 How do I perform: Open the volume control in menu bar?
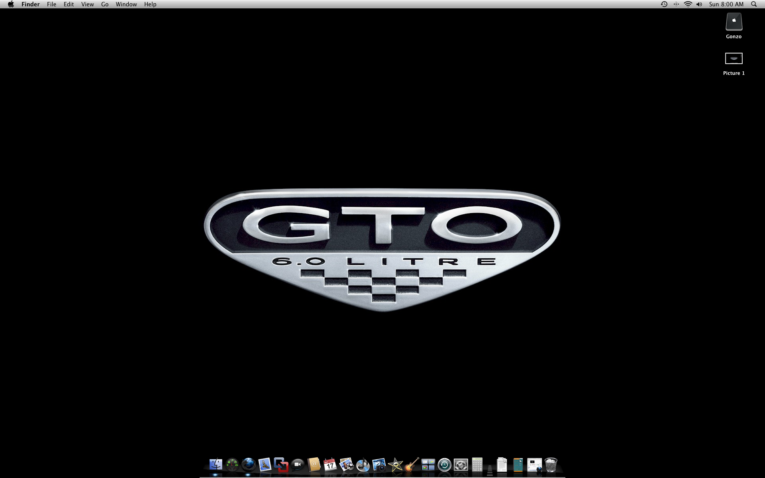tap(699, 4)
